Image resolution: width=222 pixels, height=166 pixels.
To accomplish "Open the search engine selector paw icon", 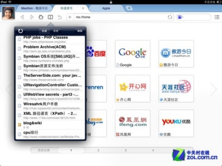I will 180,17.
